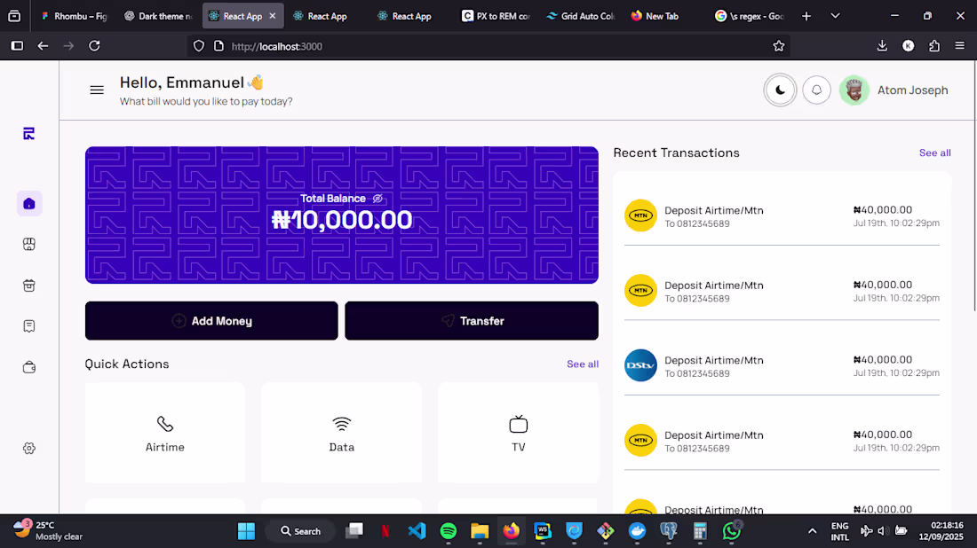Open the Windows Start menu
977x548 pixels.
(x=246, y=531)
